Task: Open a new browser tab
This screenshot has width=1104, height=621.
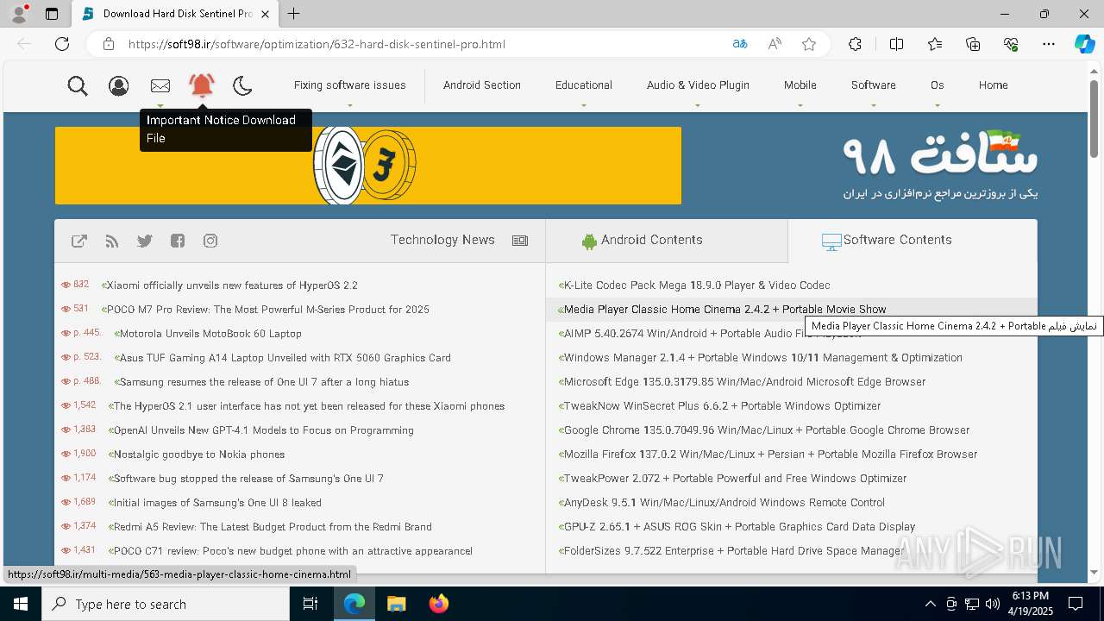Action: [x=294, y=14]
